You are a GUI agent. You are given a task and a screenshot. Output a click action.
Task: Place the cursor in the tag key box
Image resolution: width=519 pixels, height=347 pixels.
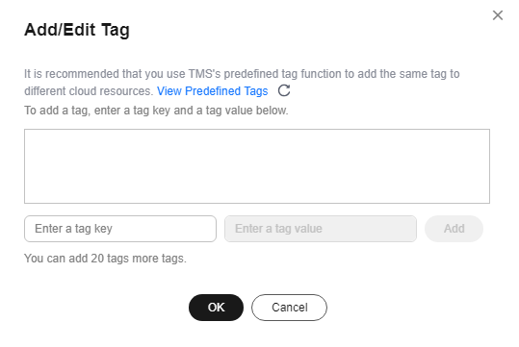[x=120, y=229]
